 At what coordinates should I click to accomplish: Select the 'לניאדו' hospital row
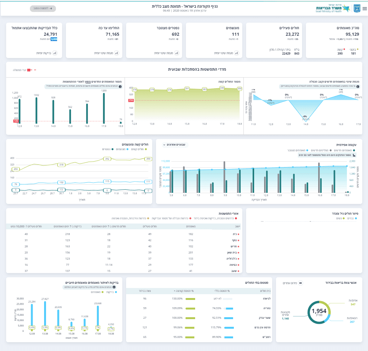coord(199,298)
